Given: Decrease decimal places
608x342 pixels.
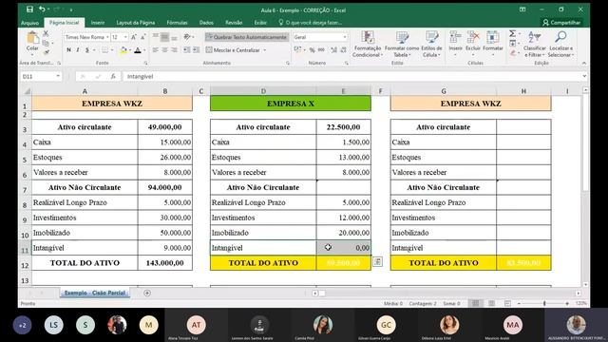Looking at the screenshot, I should click(343, 50).
